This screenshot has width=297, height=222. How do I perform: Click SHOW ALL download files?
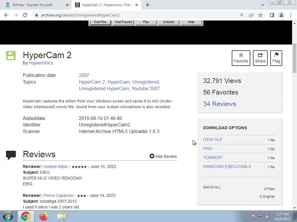(x=212, y=187)
